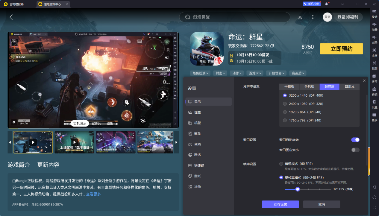Expand the 射击 tag
The width and height of the screenshot is (379, 216).
(x=220, y=73)
